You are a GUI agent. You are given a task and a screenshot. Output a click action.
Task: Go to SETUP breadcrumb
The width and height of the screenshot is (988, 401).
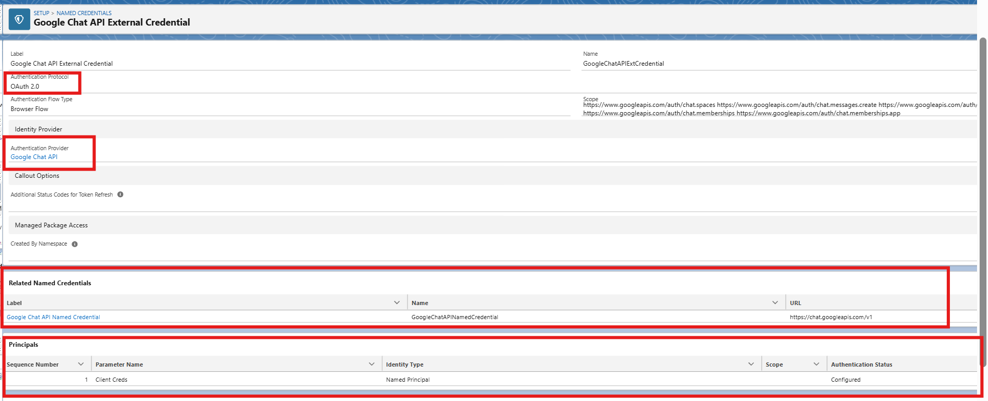[41, 13]
